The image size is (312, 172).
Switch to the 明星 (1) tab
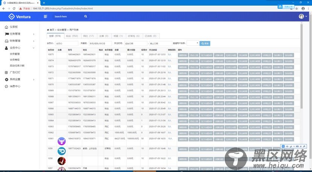(x=118, y=36)
